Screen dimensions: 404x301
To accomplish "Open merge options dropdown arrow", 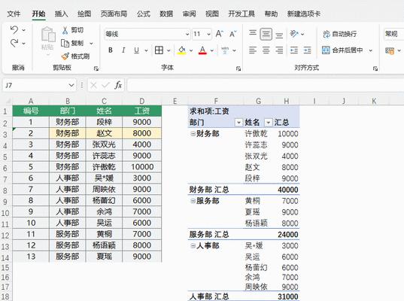I will 371,50.
